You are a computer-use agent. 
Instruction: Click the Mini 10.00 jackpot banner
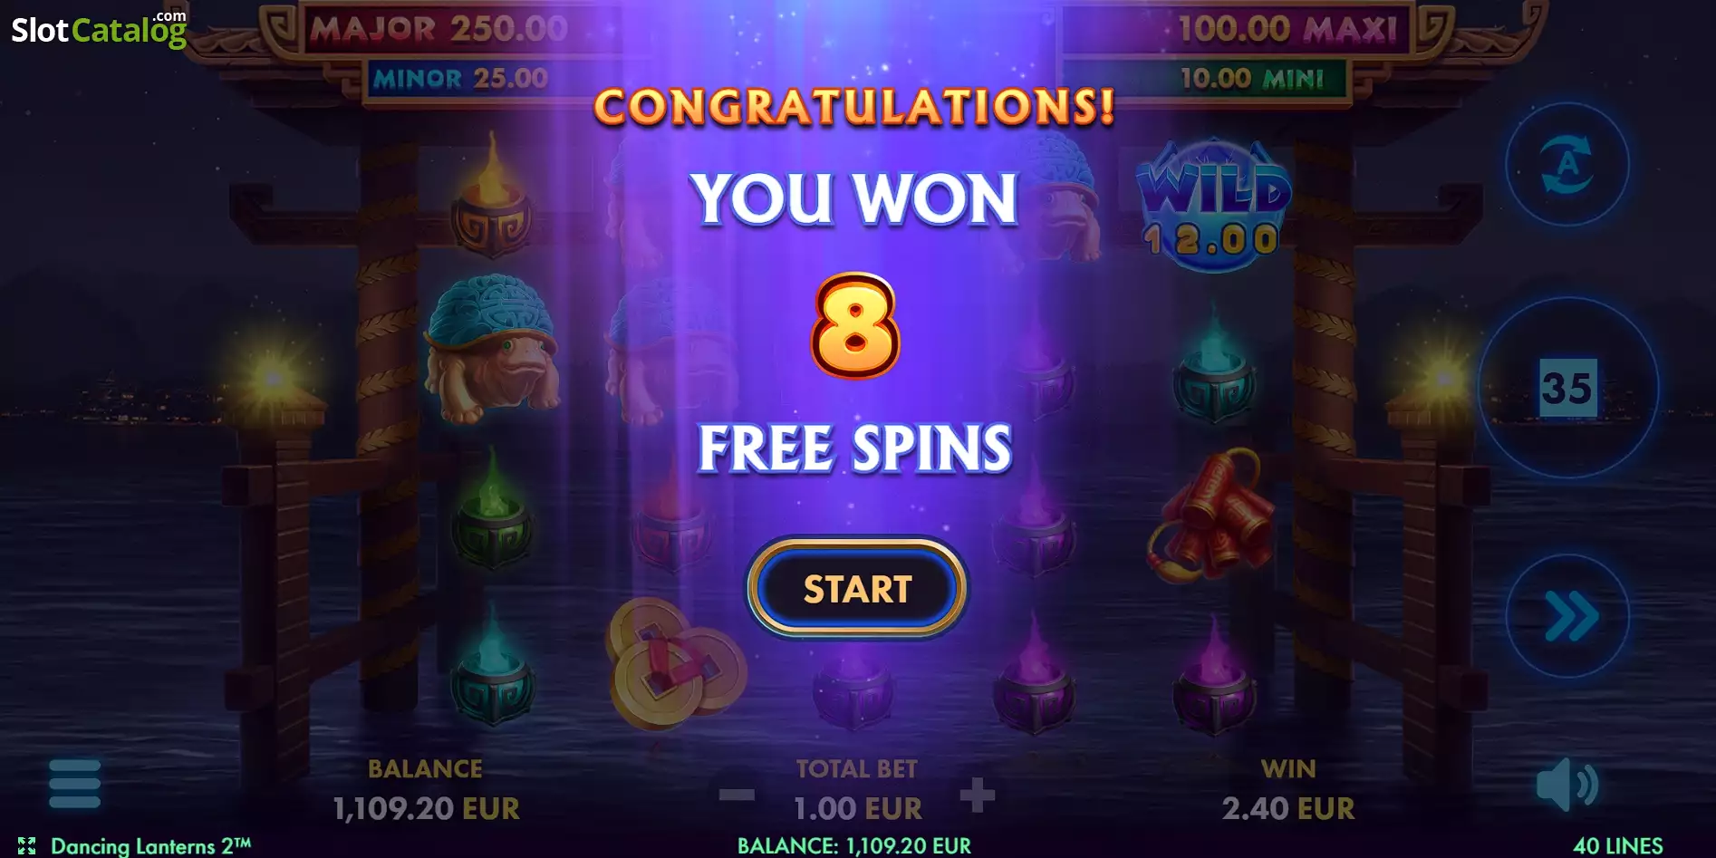click(1250, 79)
